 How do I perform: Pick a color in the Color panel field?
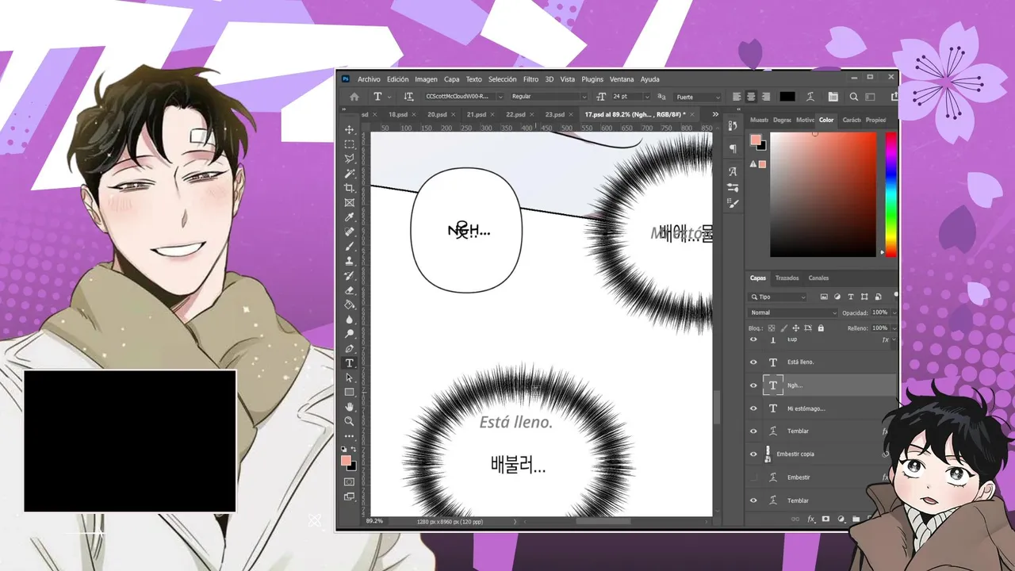pyautogui.click(x=823, y=194)
